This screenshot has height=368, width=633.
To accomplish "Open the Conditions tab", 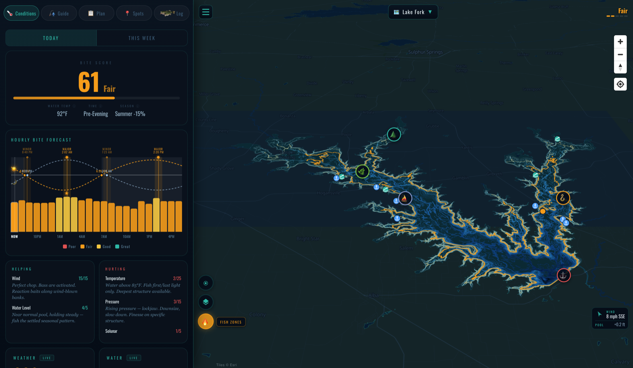I will [21, 13].
